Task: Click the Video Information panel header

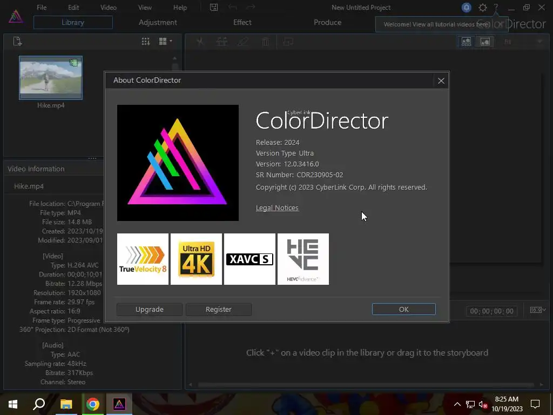Action: tap(53, 169)
